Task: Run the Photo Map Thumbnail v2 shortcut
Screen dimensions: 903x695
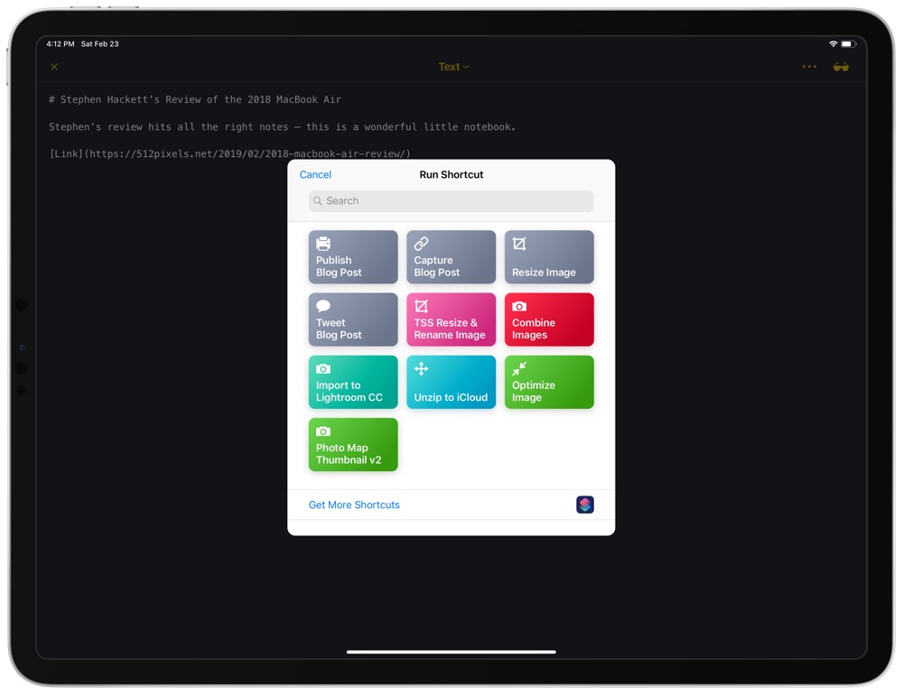Action: [x=353, y=444]
